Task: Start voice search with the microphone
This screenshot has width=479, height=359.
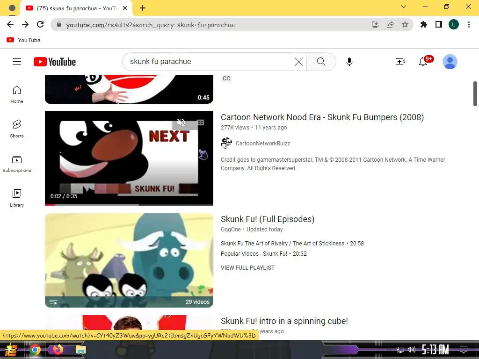Action: tap(349, 62)
